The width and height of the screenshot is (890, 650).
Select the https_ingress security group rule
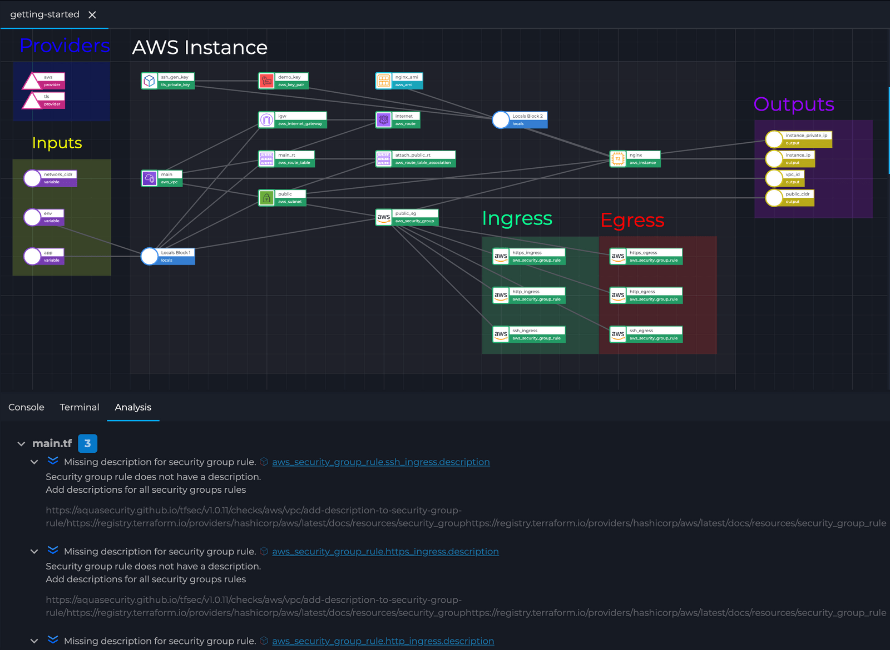point(528,256)
